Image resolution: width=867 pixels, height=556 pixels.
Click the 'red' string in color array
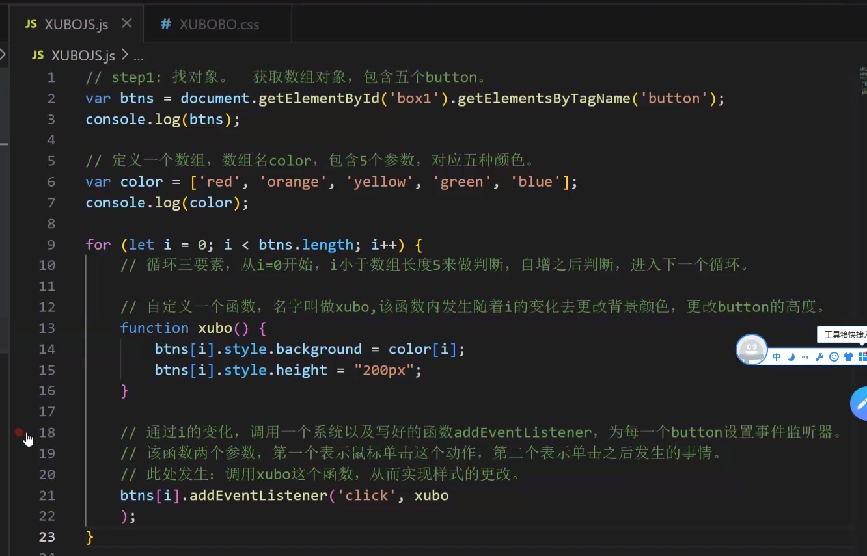(x=219, y=182)
